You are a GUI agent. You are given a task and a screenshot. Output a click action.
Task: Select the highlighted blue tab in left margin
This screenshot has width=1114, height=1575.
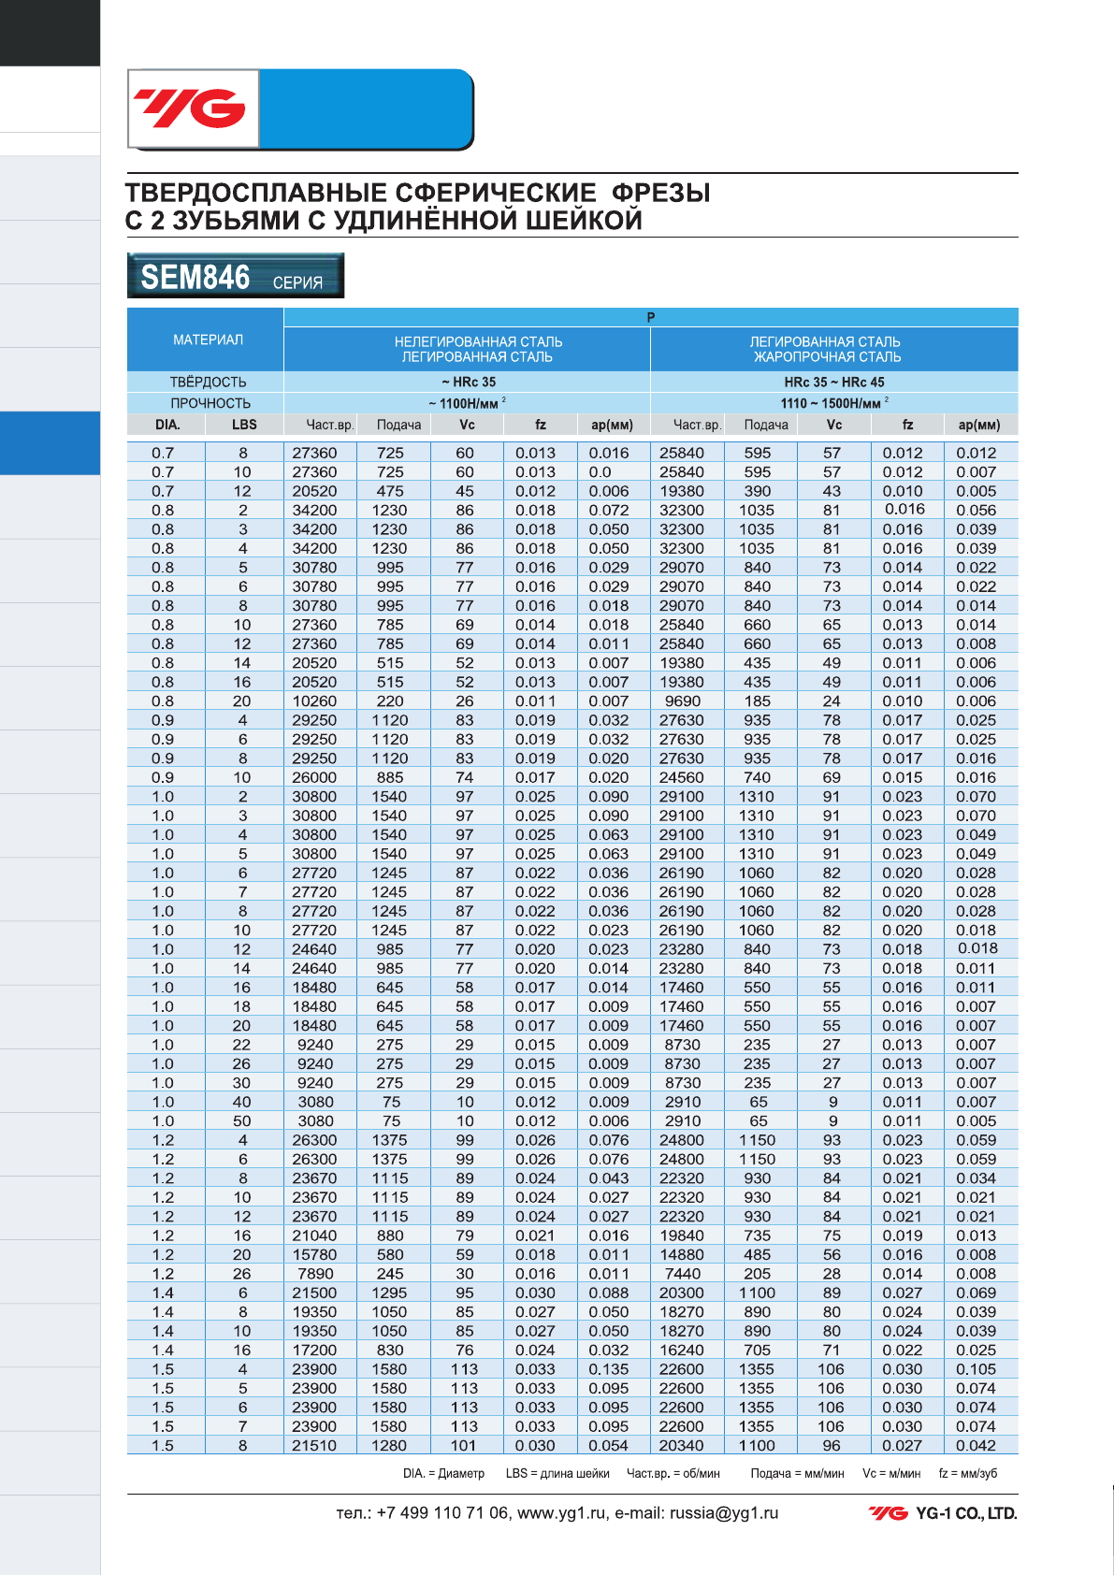50,443
